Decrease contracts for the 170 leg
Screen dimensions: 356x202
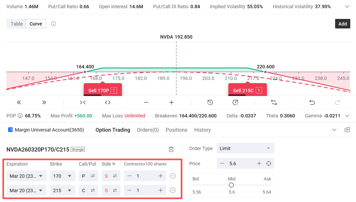tap(129, 176)
